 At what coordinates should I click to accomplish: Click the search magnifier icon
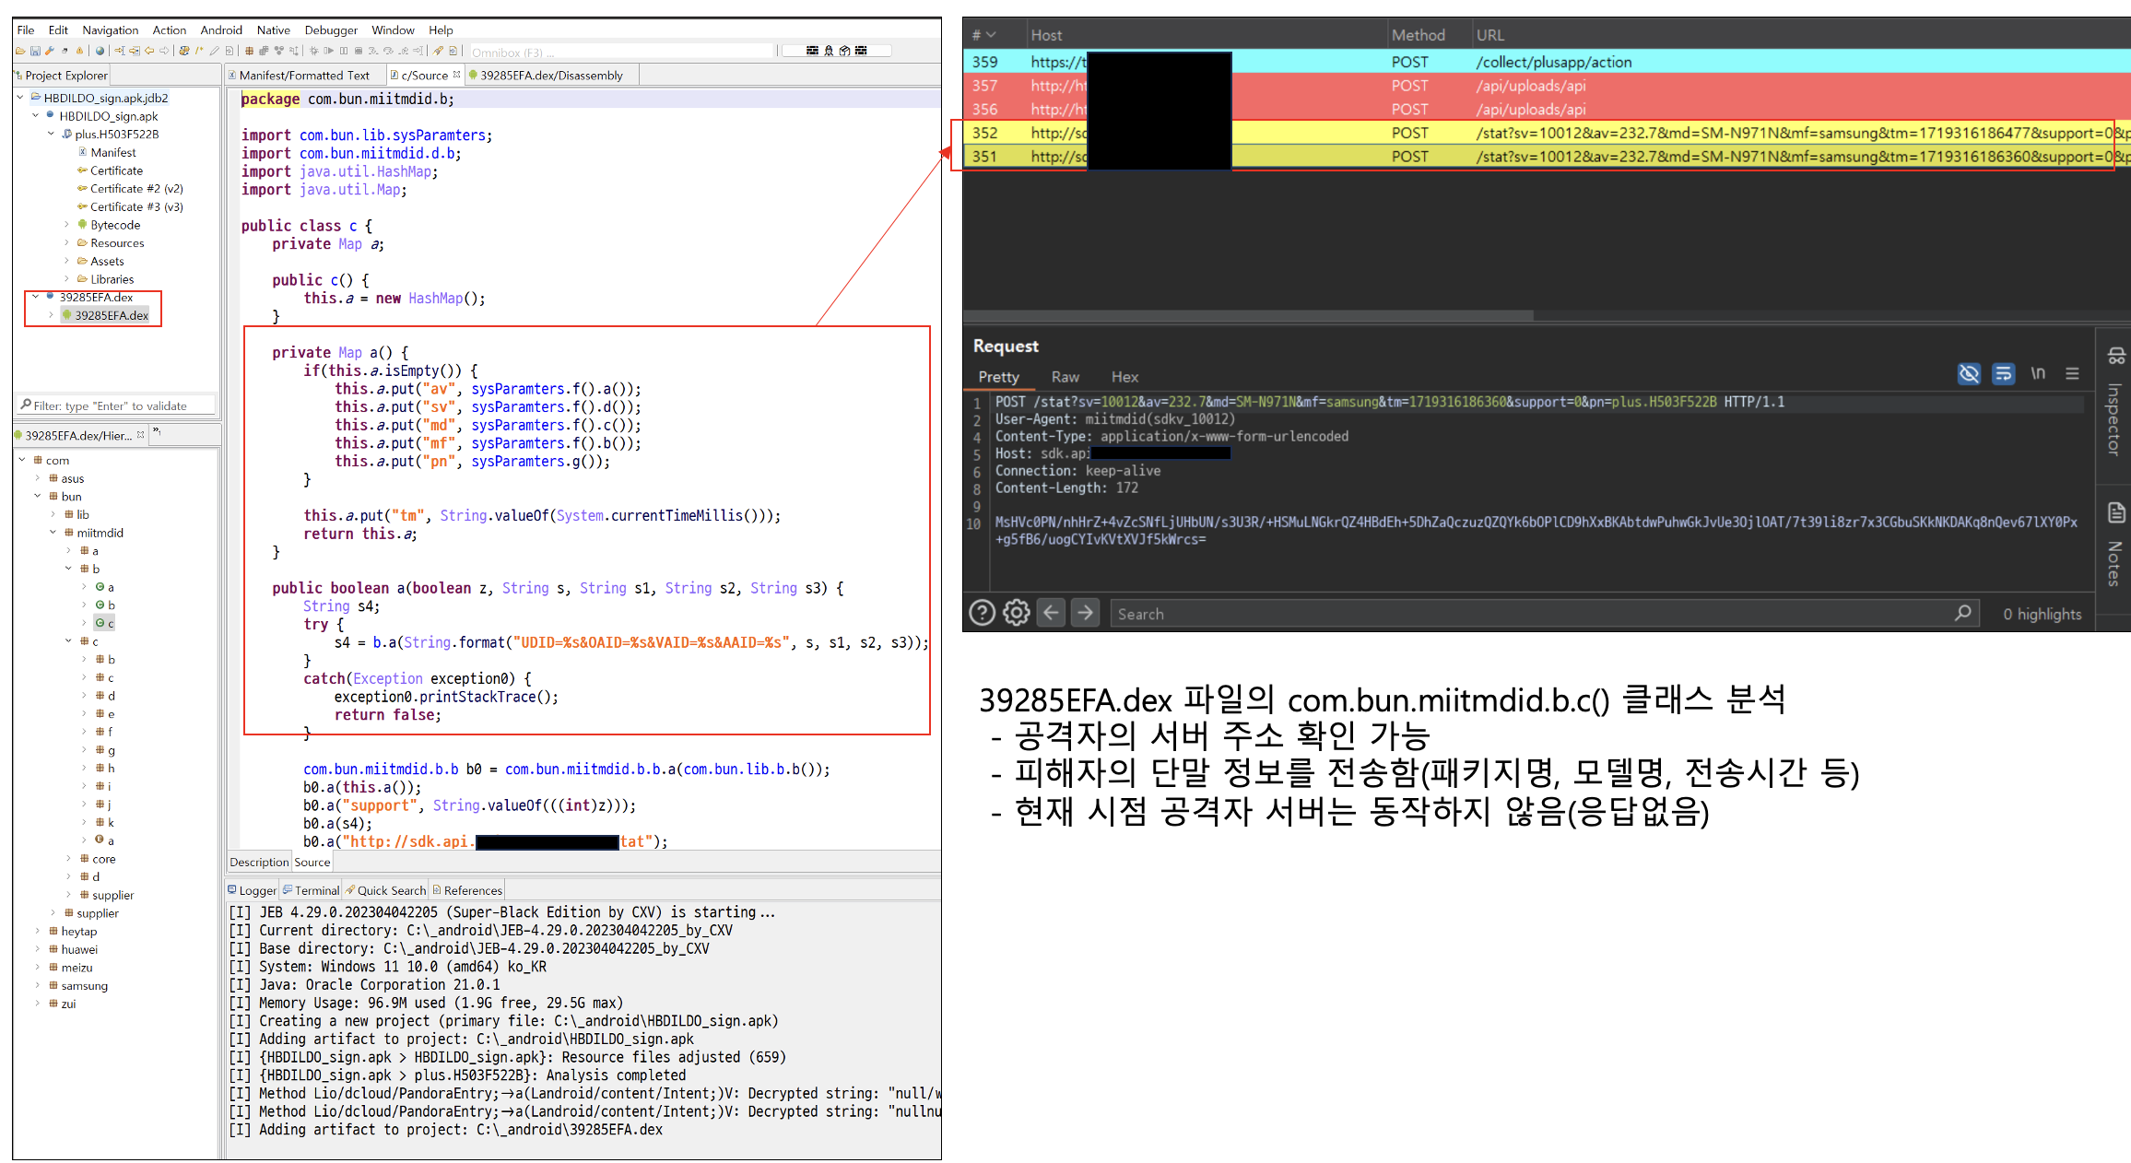[x=1962, y=613]
